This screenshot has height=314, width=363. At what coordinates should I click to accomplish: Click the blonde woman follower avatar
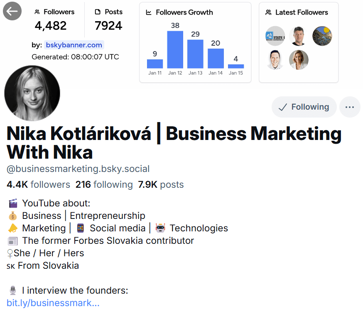pos(298,60)
